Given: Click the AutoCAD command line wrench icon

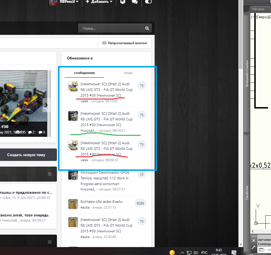Looking at the screenshot, I should click(253, 248).
